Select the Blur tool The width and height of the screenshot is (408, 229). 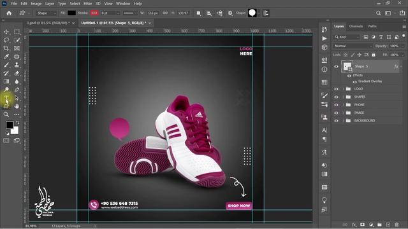17,81
